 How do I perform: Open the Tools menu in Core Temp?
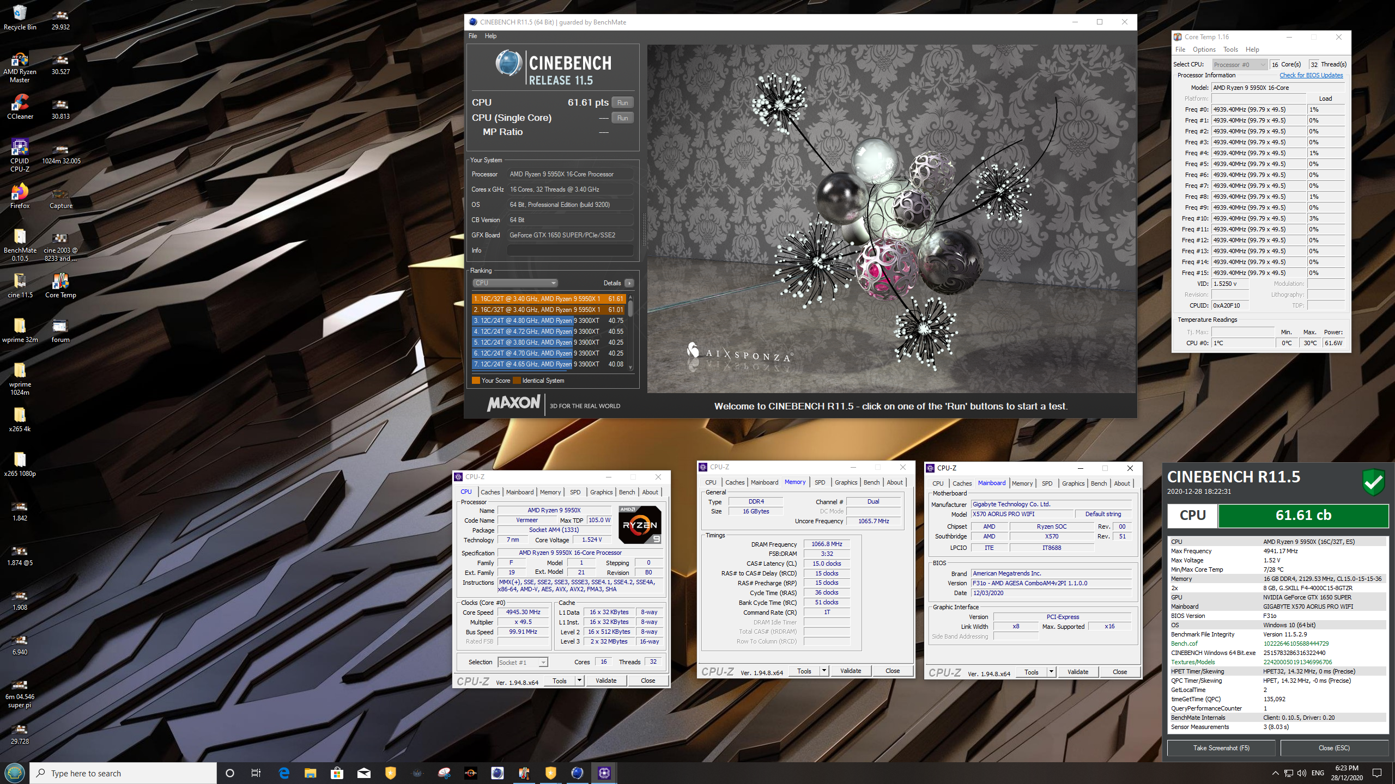[x=1230, y=50]
